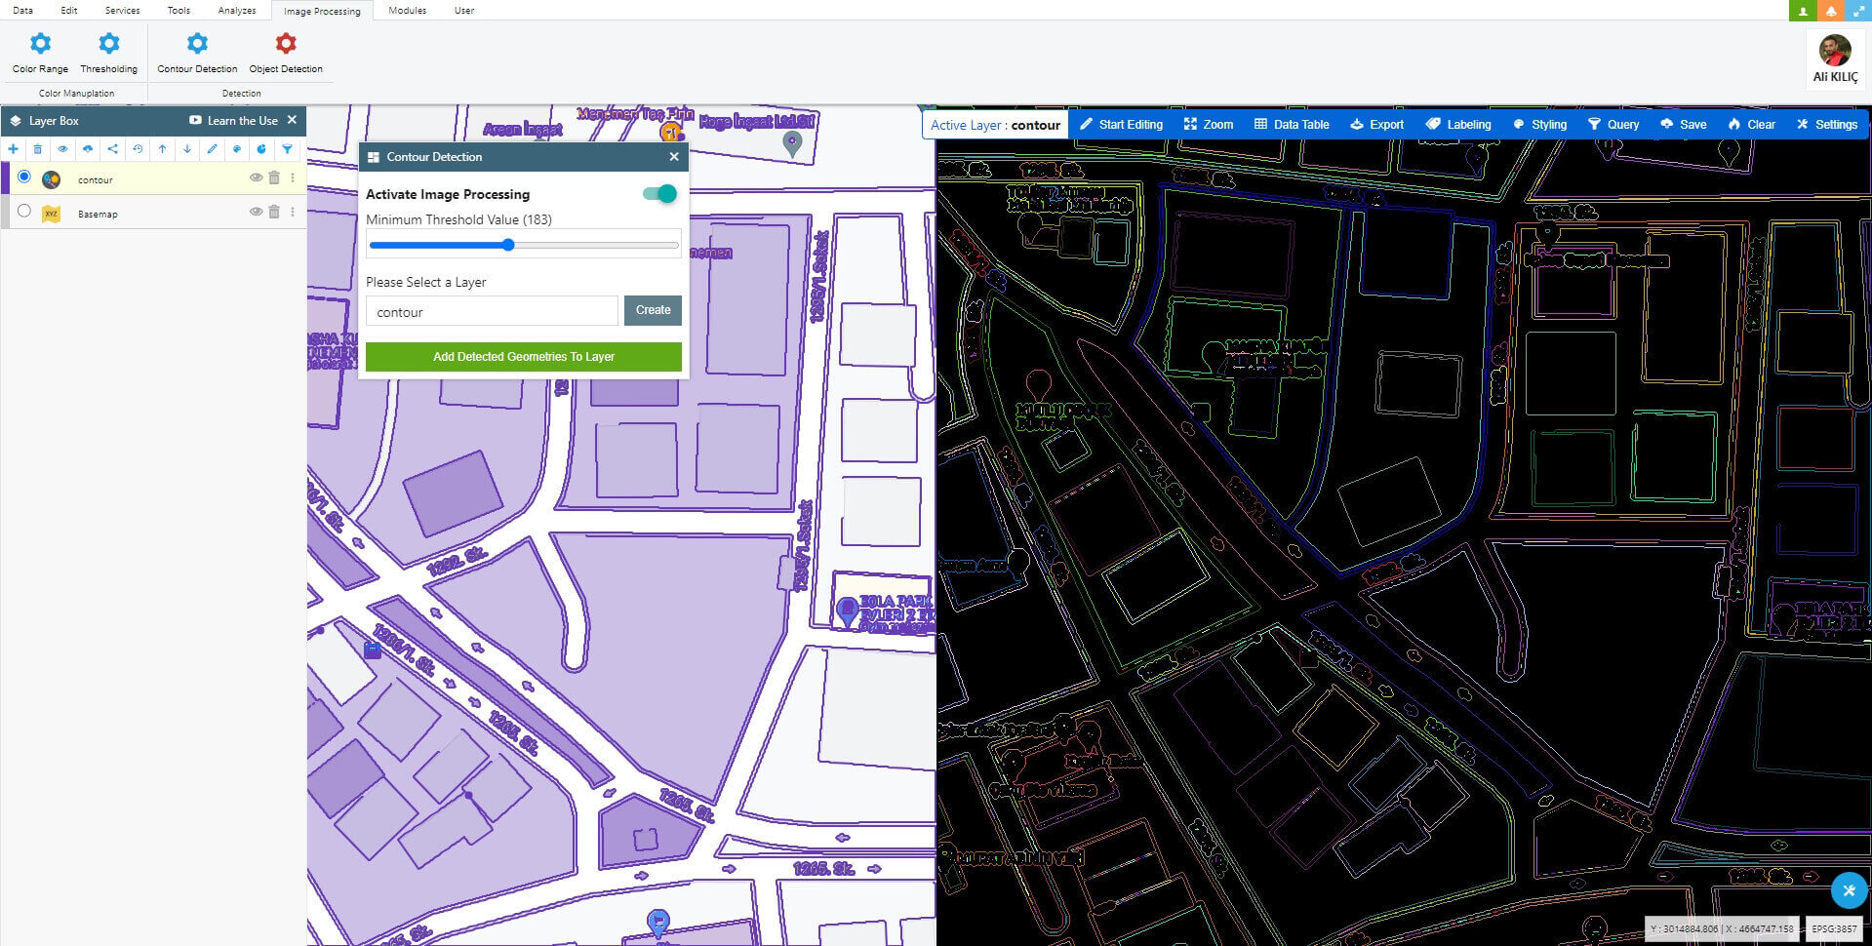Close the Contour Detection dialog

click(674, 156)
